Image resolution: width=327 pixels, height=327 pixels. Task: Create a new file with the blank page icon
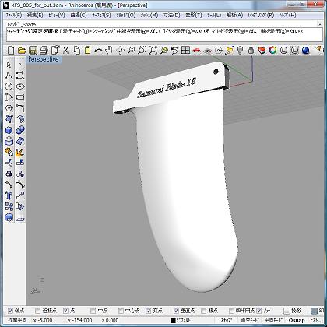pyautogui.click(x=11, y=50)
